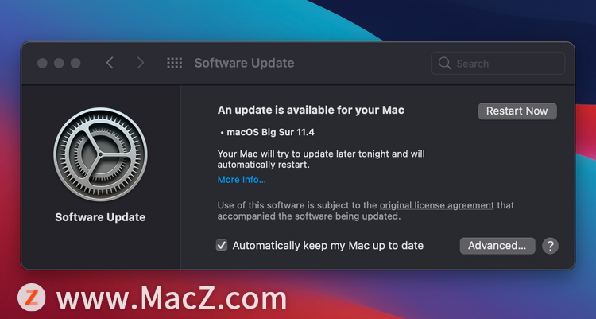Click the orange MacZ logo icon
Viewport: 596px width, 319px height.
[32, 298]
